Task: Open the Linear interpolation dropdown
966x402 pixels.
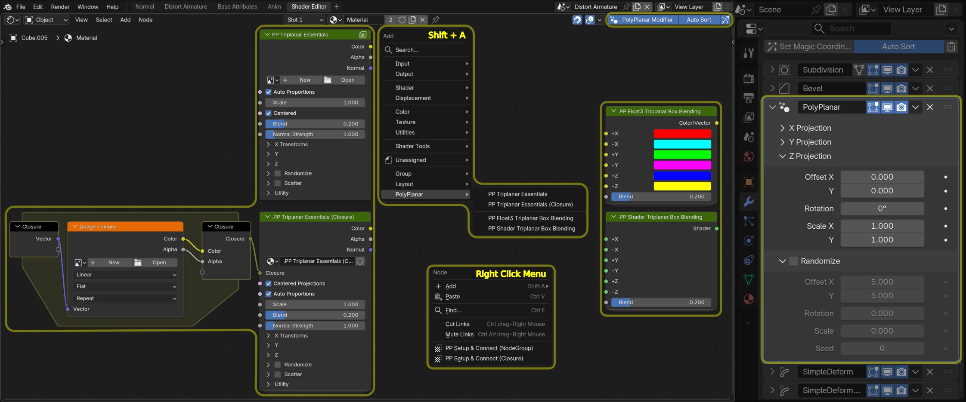Action: pos(125,275)
